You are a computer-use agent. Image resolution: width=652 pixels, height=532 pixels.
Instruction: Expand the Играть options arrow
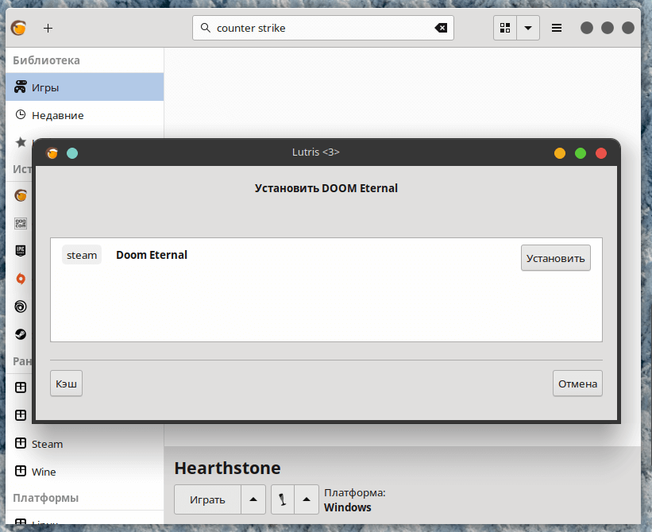pyautogui.click(x=253, y=499)
